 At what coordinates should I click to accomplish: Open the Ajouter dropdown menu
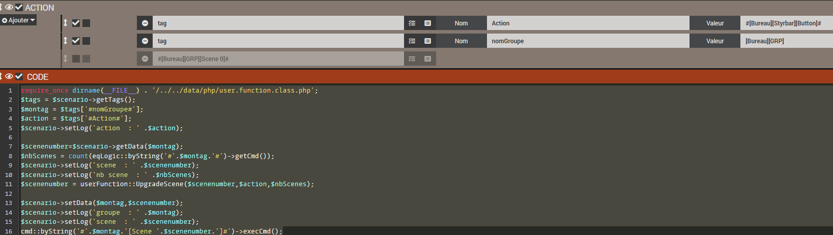pos(18,20)
